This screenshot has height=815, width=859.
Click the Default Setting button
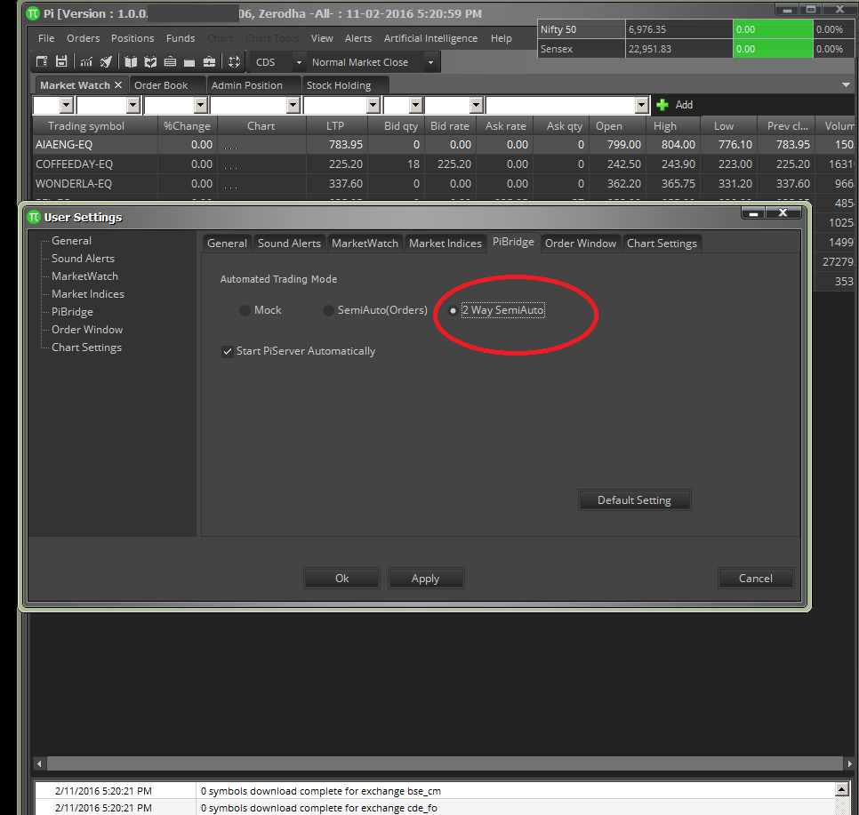pyautogui.click(x=634, y=500)
